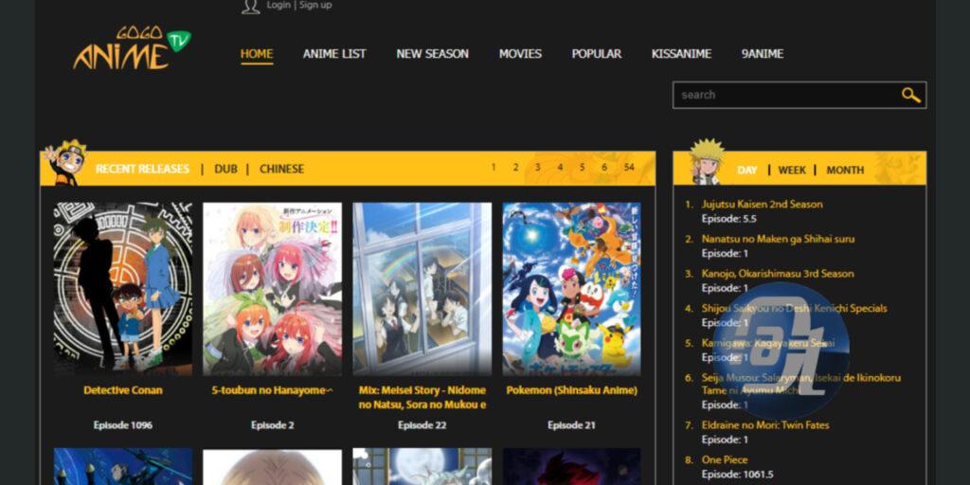This screenshot has height=485, width=970.
Task: Open the Mix: Meisei Story poster thumbnail
Action: pos(422,289)
